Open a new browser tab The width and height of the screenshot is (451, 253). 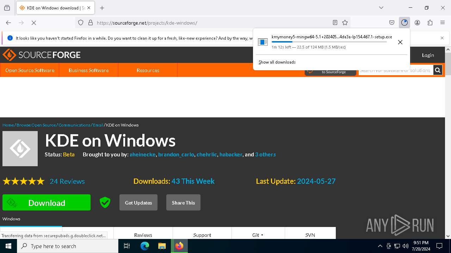102,8
